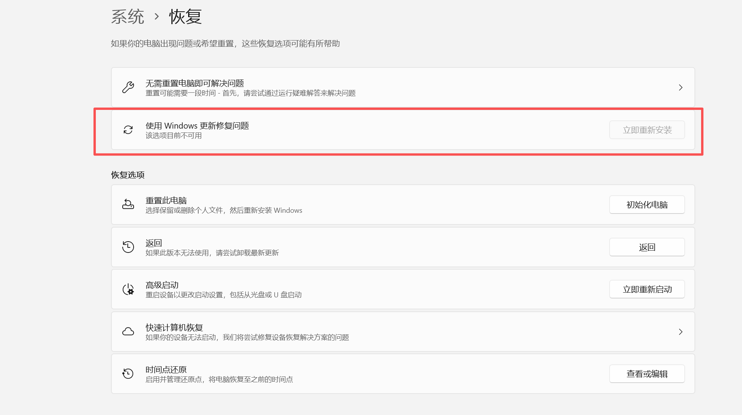Click the 初始化电脑 button

point(647,205)
